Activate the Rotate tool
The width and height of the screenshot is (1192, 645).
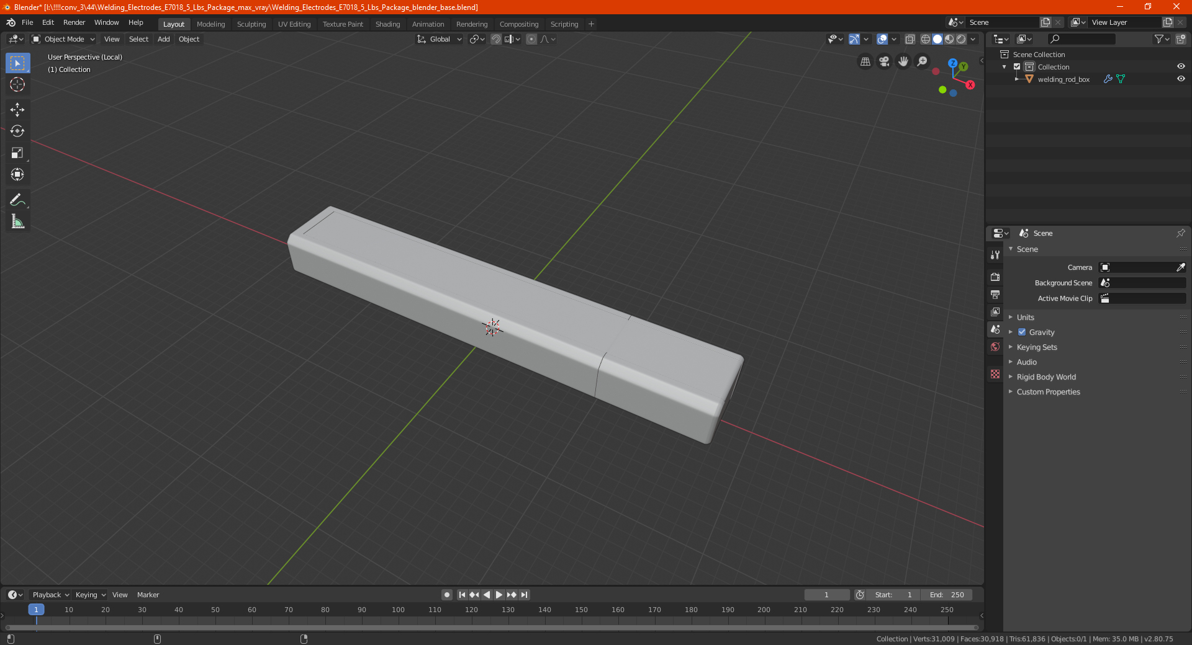17,131
